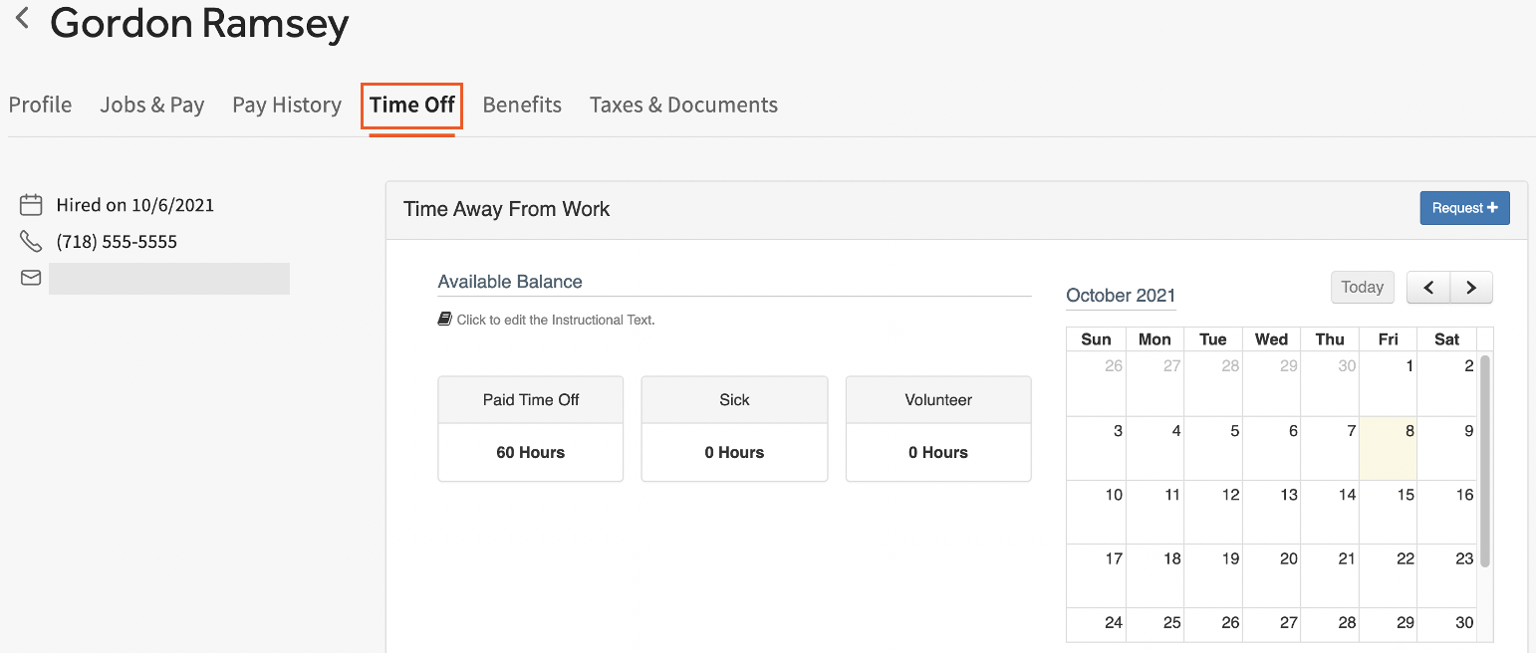Screen dimensions: 1536x657
Task: Go to previous month in calendar
Action: pos(1428,288)
